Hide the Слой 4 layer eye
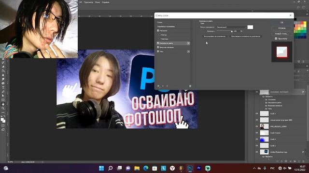The width and height of the screenshot is (309, 173). click(x=257, y=139)
